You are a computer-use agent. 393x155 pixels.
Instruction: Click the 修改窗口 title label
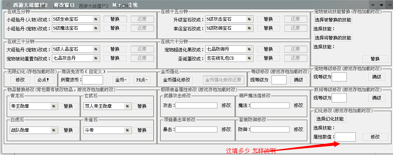pyautogui.click(x=64, y=5)
